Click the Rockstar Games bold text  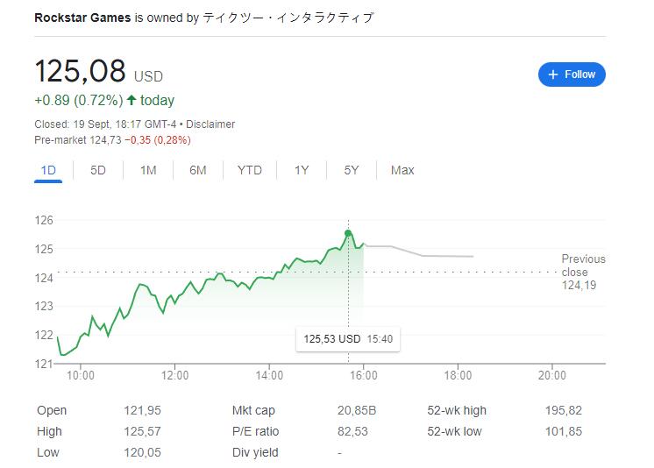coord(82,18)
